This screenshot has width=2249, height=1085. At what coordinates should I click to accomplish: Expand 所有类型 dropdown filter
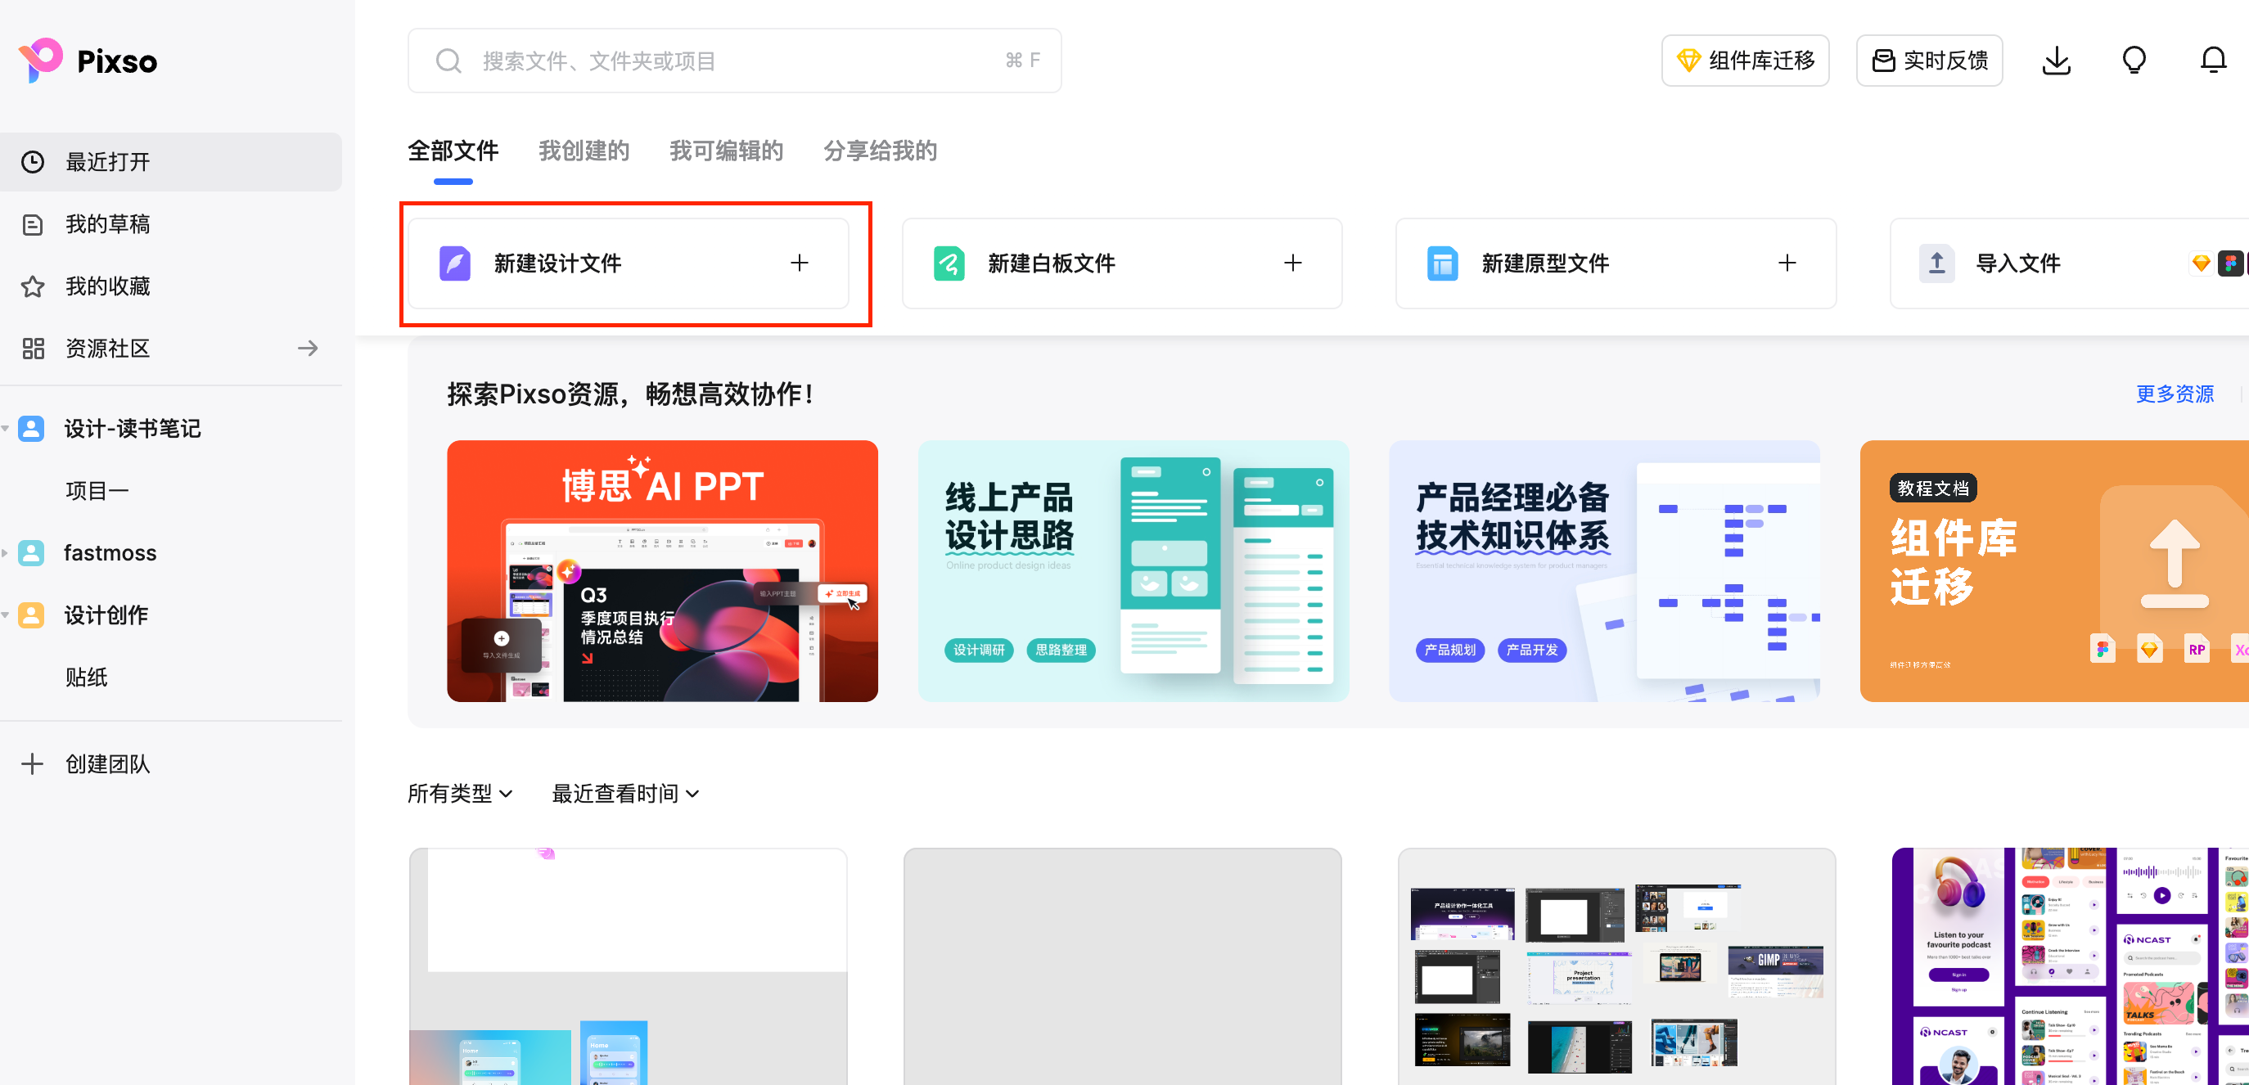(457, 794)
